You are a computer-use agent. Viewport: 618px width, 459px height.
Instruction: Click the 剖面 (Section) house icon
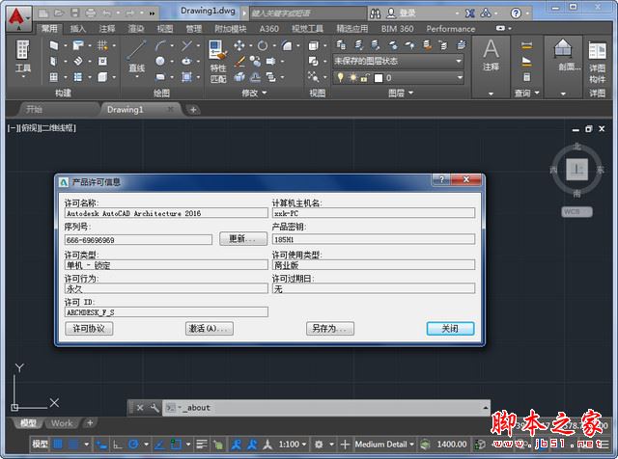[x=563, y=48]
